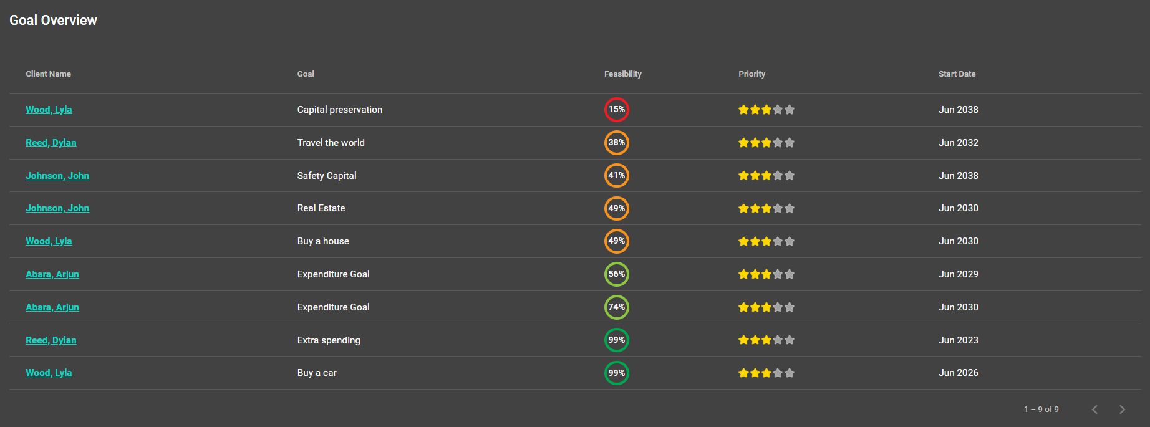Screen dimensions: 1150x427
Task: Click the Goal column header
Action: click(306, 74)
